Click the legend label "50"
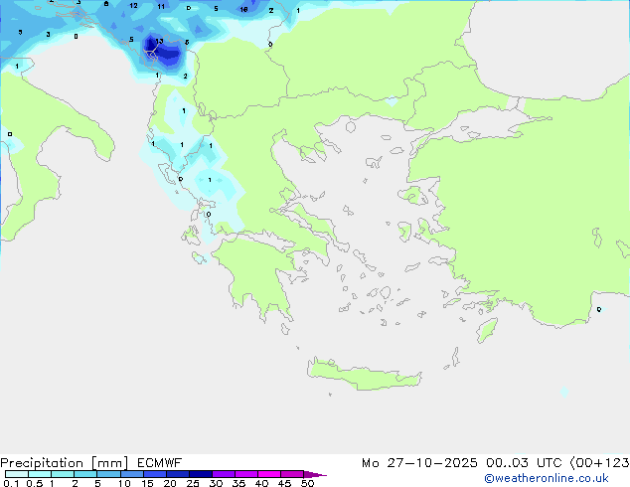The height and width of the screenshot is (487, 630). (x=307, y=483)
